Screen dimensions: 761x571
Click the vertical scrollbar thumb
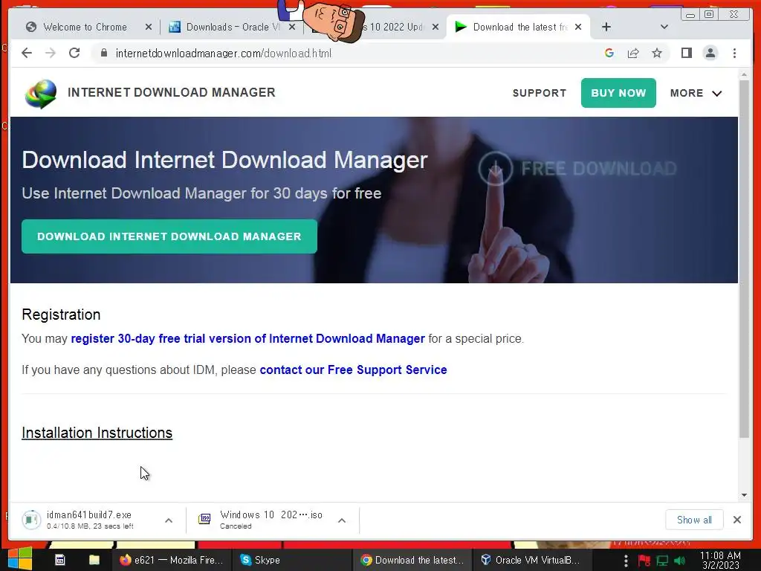pyautogui.click(x=744, y=259)
